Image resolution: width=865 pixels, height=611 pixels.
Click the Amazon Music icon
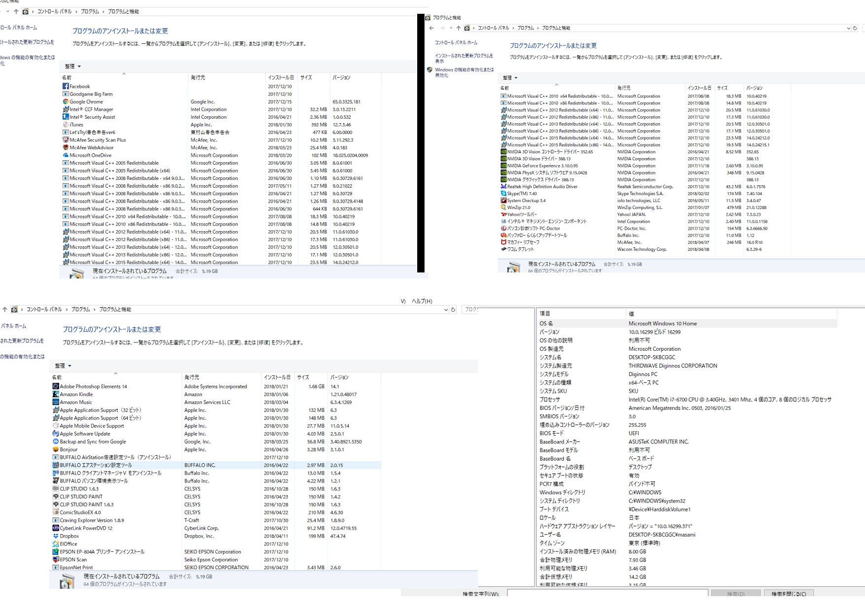coord(56,402)
